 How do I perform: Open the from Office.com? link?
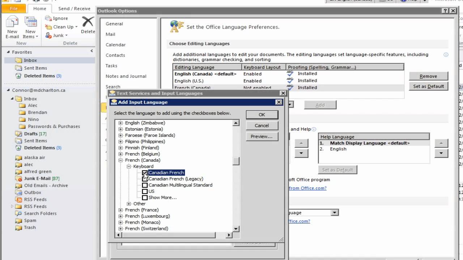click(307, 188)
